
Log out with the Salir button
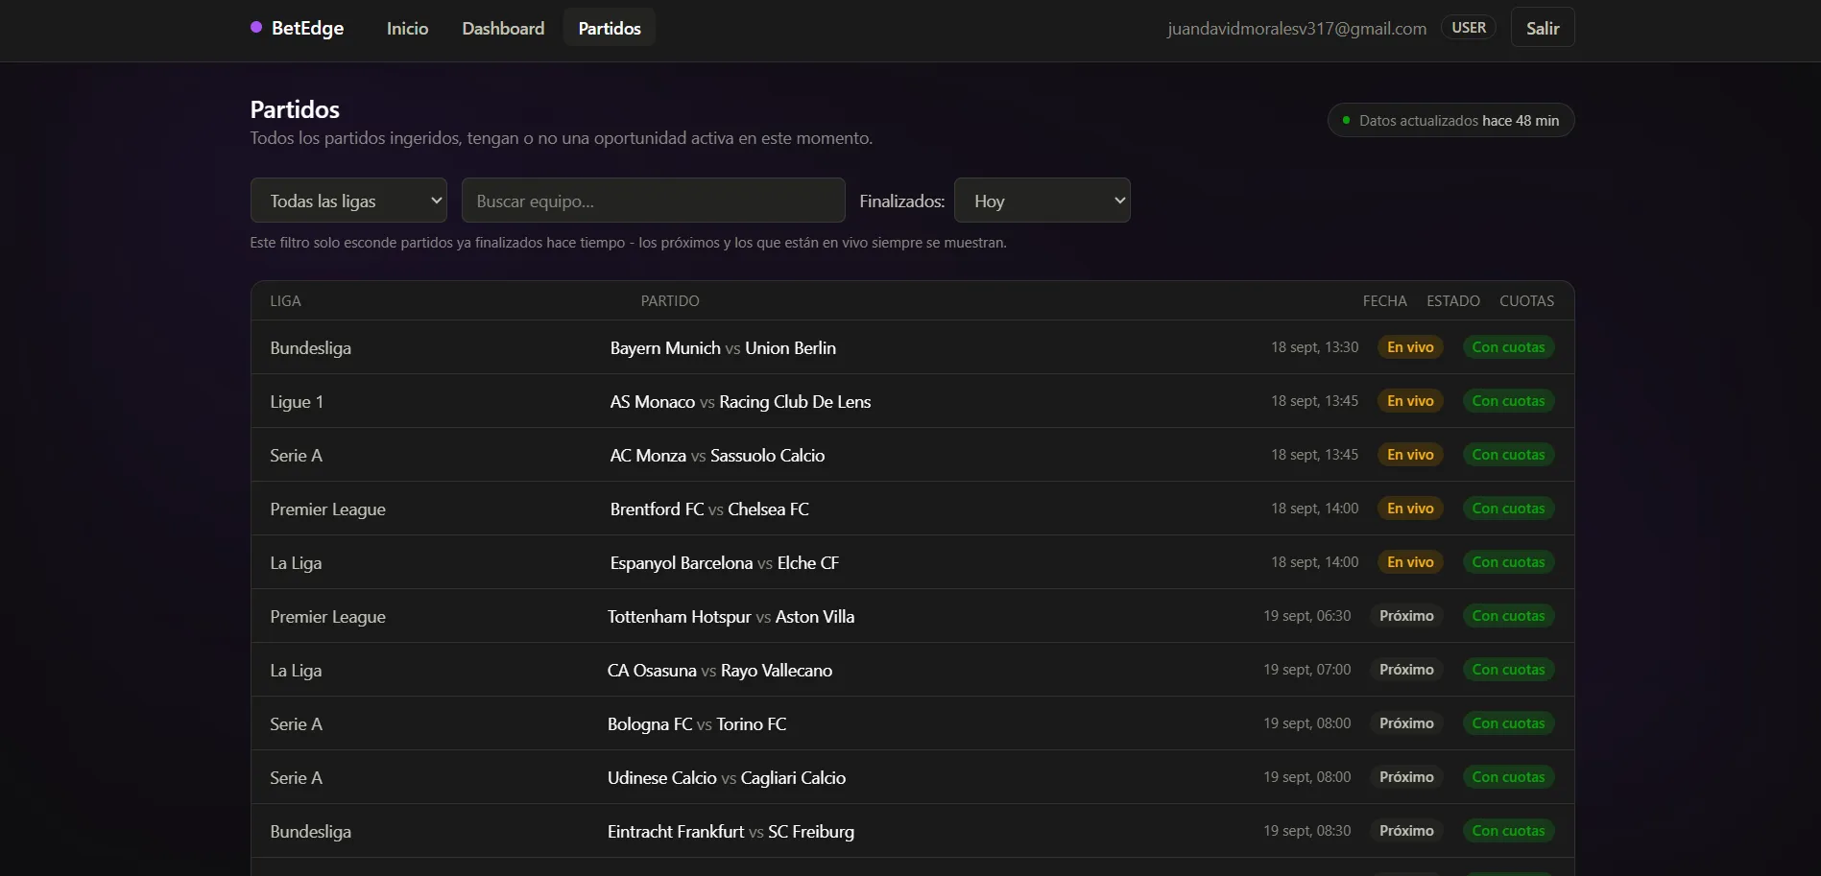[x=1543, y=28]
